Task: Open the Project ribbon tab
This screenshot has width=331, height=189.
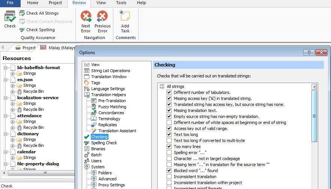Action: tap(55, 3)
